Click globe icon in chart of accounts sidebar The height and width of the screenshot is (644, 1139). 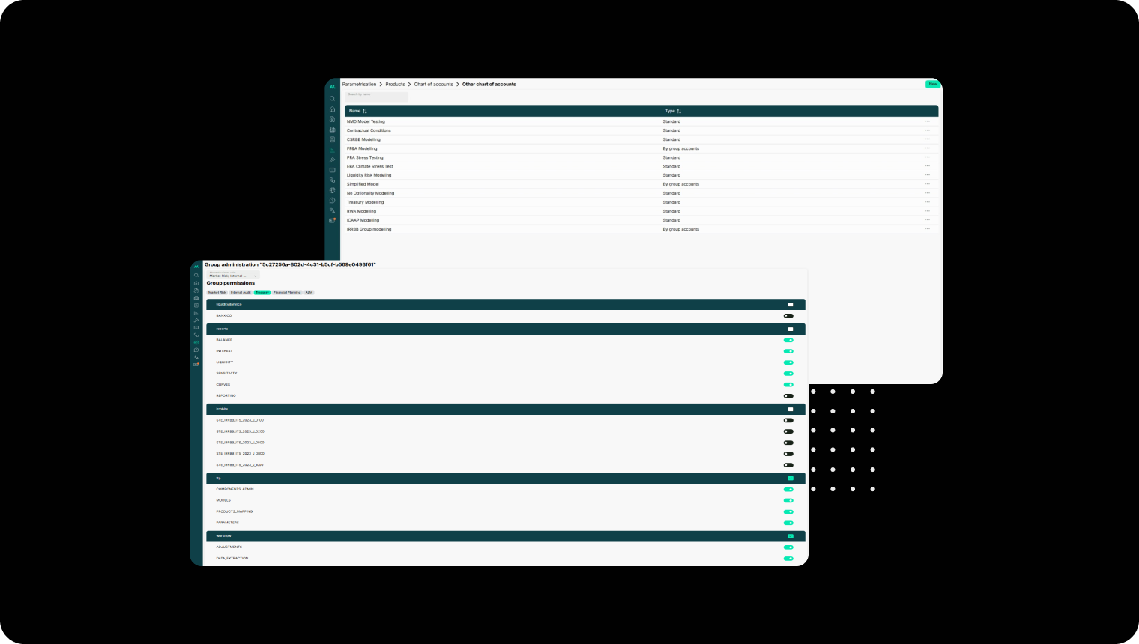333,190
